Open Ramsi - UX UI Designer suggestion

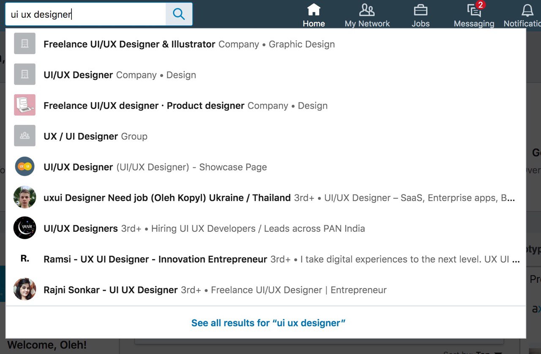[x=155, y=259]
